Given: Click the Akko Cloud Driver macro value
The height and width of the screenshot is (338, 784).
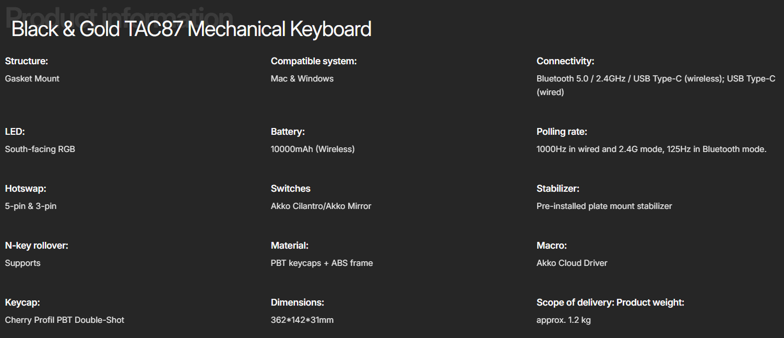Looking at the screenshot, I should pos(572,263).
